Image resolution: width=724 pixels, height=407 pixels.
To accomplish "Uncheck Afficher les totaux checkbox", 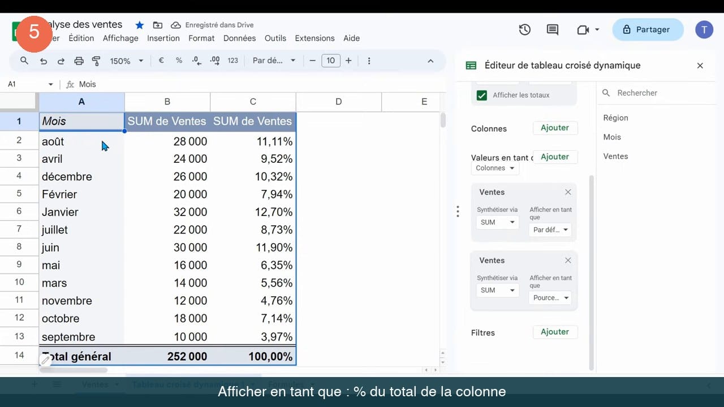I will pyautogui.click(x=482, y=95).
